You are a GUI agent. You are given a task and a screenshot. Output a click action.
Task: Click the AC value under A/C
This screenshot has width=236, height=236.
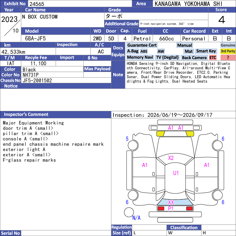101,52
